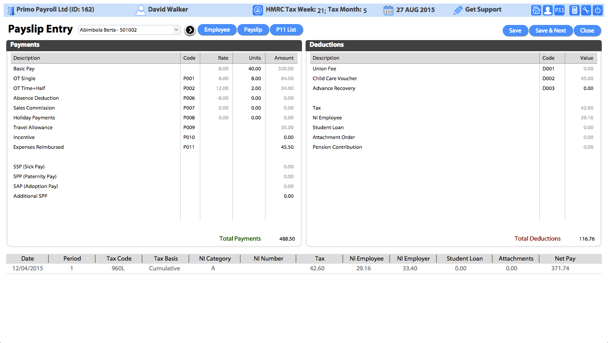Click the Get Support pencil icon

458,10
